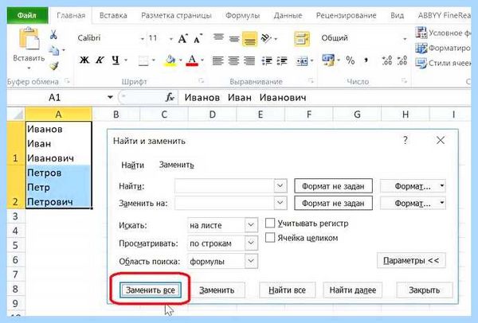
Task: Decrease font size with small A icon
Action: (198, 39)
